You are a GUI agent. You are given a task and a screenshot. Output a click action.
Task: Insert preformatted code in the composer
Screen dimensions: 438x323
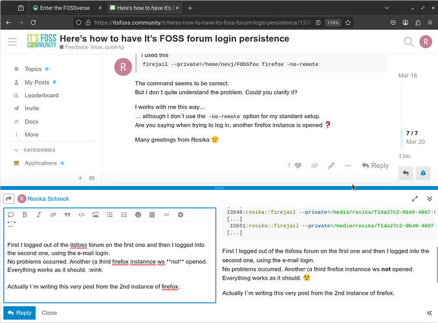pos(82,214)
